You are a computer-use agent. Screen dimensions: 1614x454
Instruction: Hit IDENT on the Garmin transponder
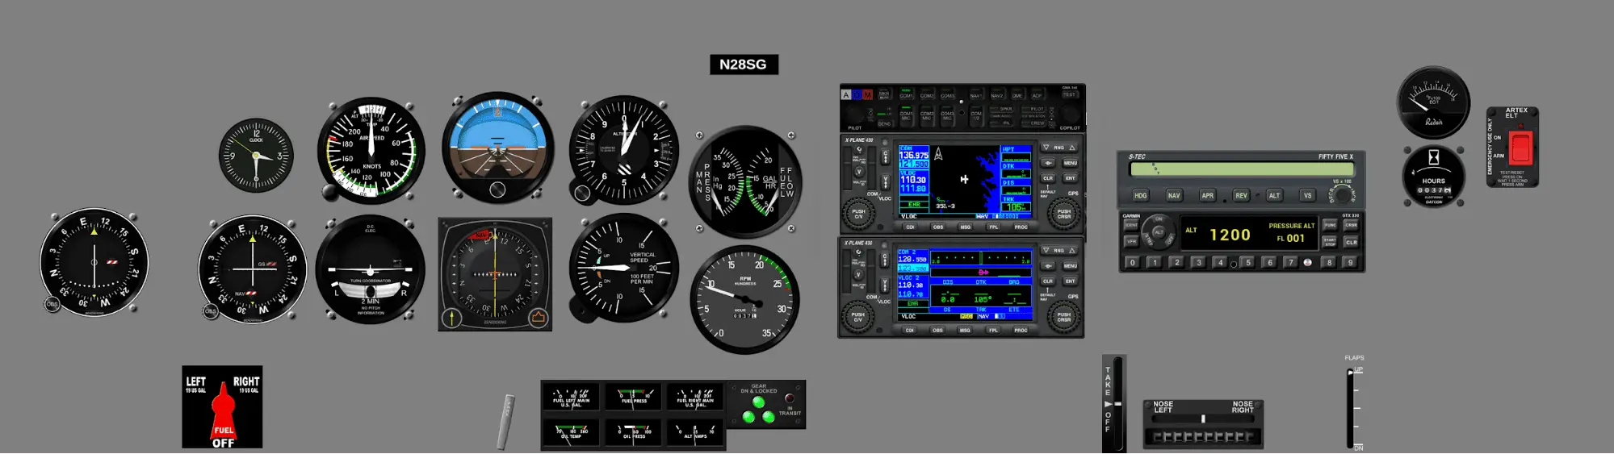coord(1131,225)
